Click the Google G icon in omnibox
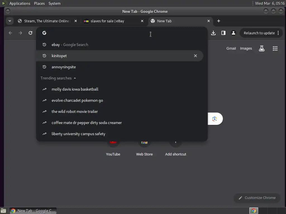Screen dimensions: 286x214 (x=44, y=33)
